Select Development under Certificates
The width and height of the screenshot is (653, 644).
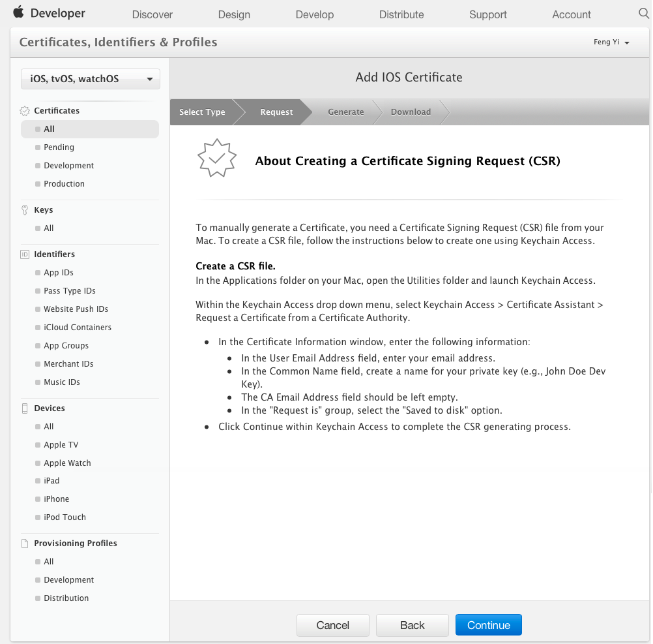click(68, 166)
